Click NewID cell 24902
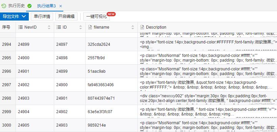The width and height of the screenshot is (277, 132). [35, 85]
